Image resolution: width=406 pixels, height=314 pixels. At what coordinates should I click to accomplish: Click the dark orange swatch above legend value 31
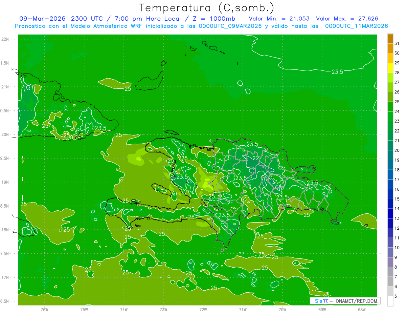(390, 39)
